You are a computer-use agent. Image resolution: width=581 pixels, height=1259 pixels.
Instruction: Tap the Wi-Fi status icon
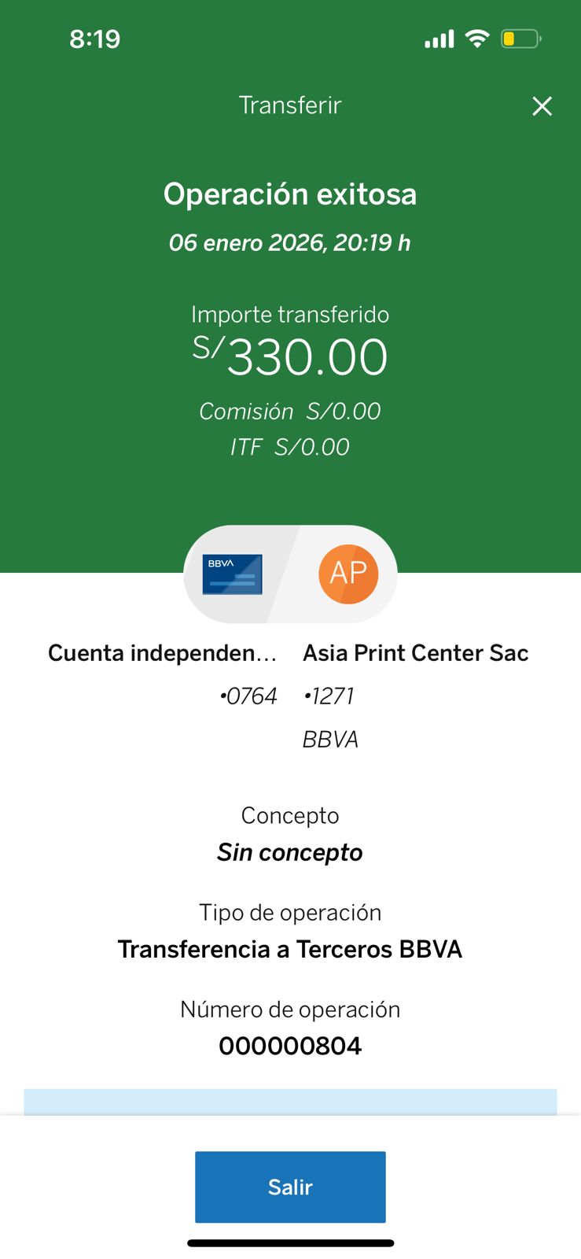click(476, 39)
